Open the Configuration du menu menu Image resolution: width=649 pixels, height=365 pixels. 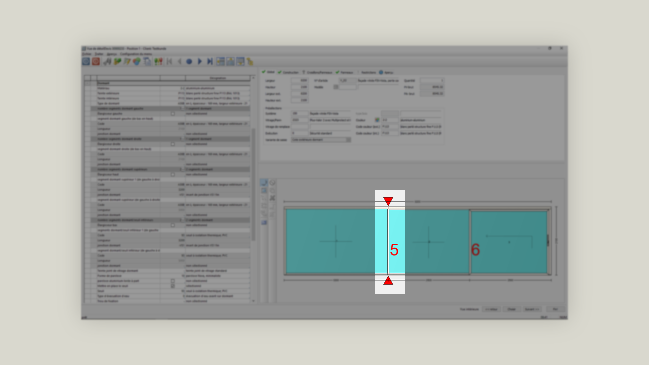[x=136, y=54]
